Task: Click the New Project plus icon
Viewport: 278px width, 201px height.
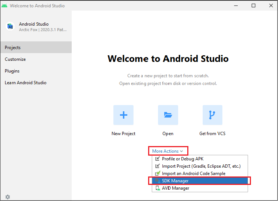Action: click(123, 115)
